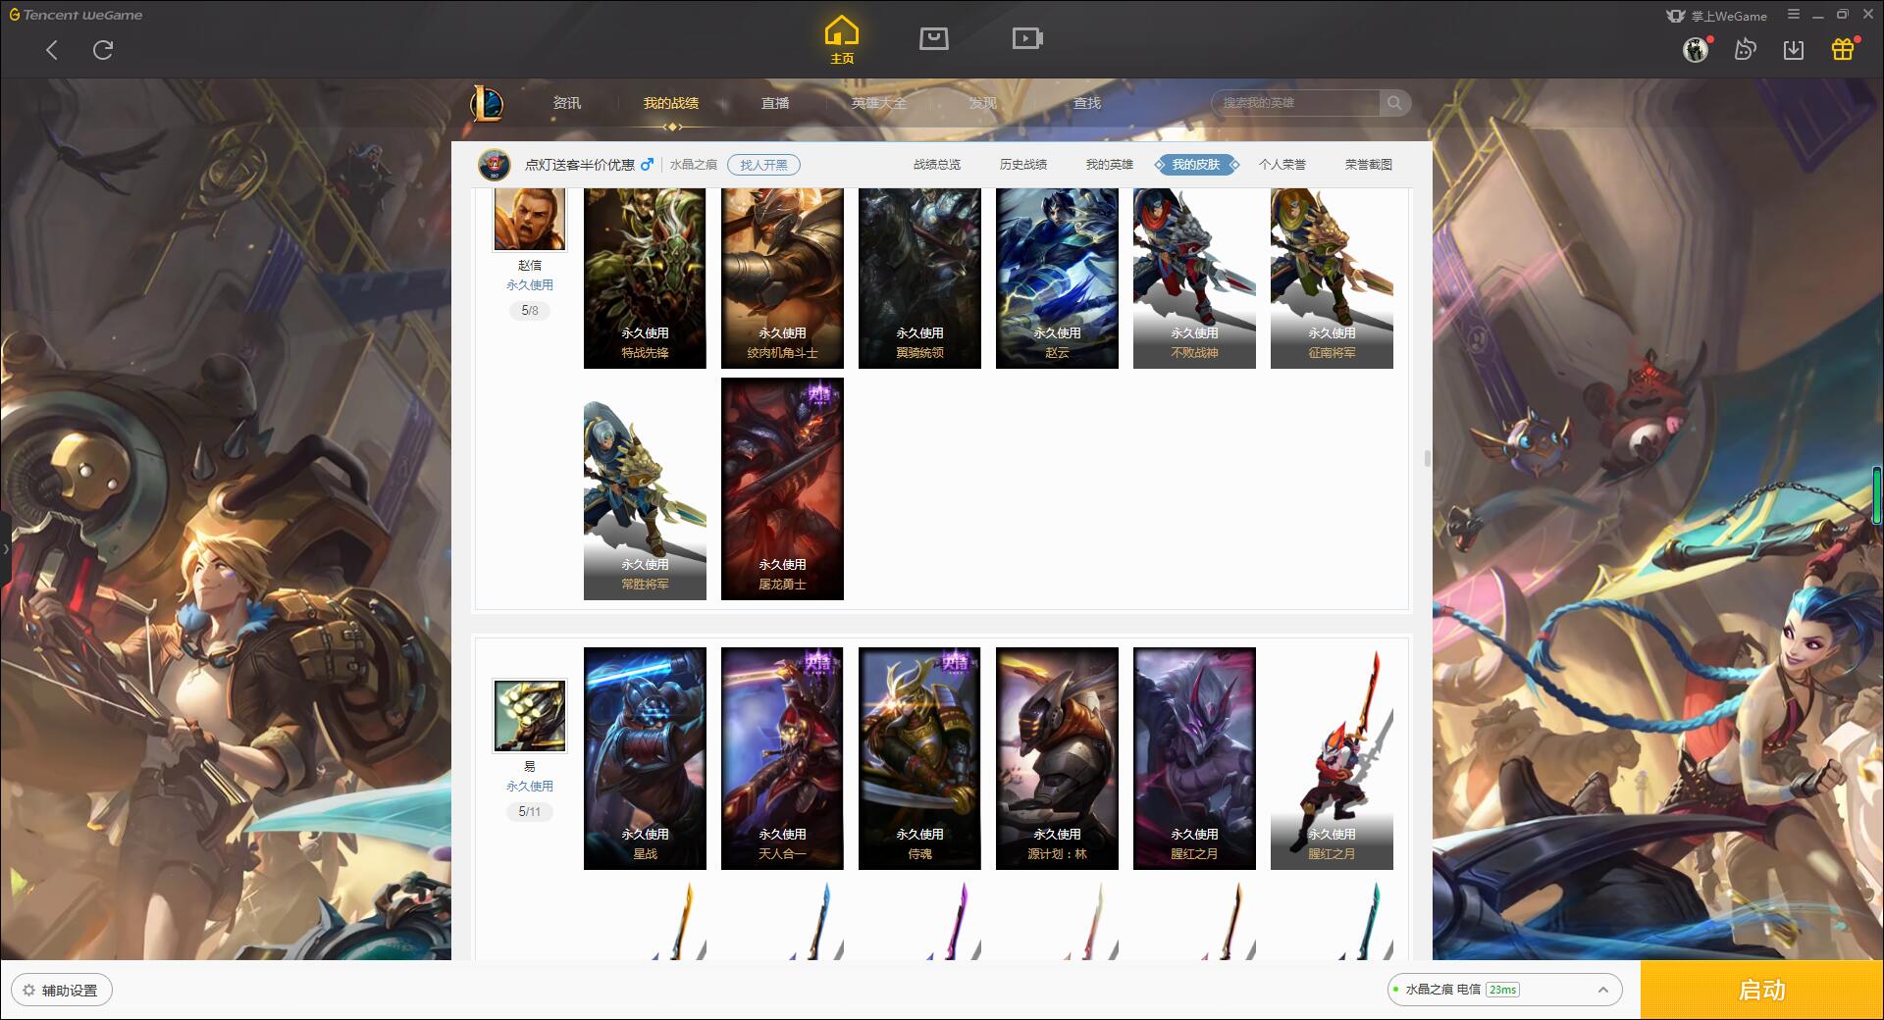Viewport: 1884px width, 1020px height.
Task: Open the 侍魂 skin card
Action: click(919, 758)
